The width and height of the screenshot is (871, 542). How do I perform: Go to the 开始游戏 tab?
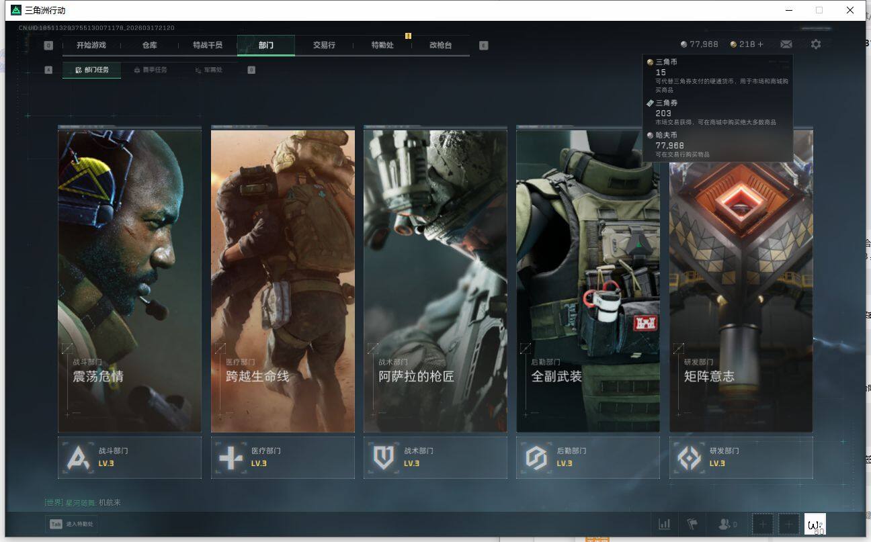91,45
